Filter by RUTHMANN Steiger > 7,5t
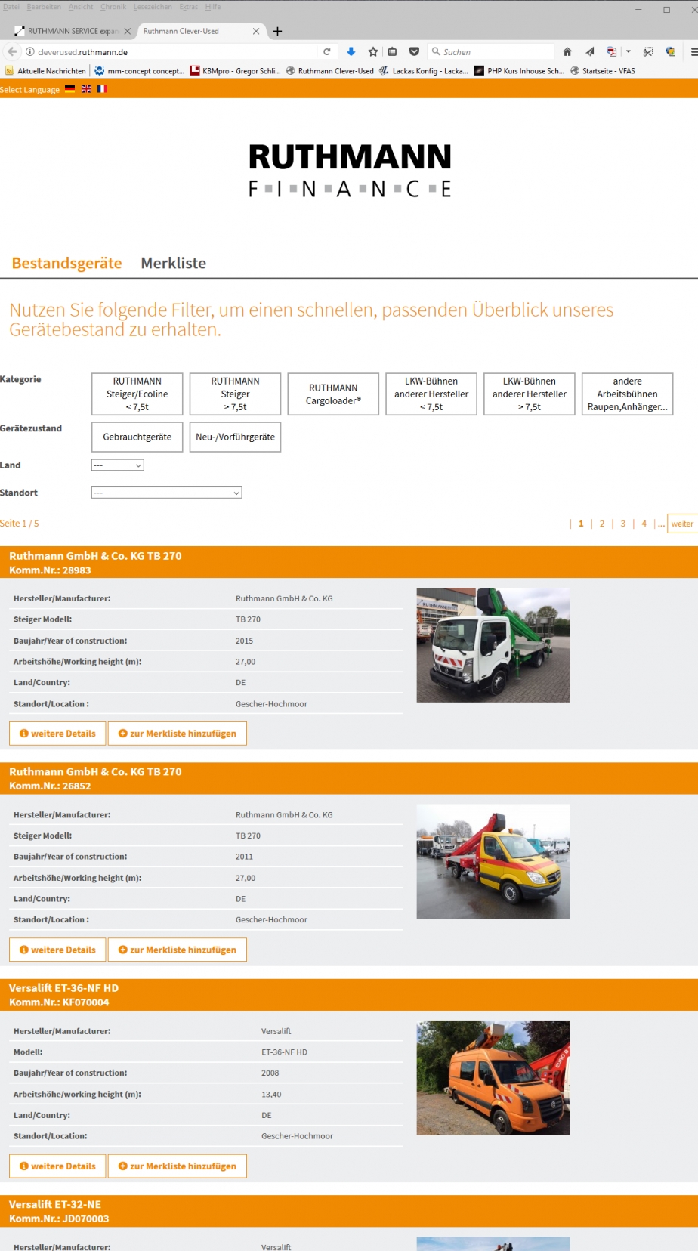698x1251 pixels. (x=235, y=394)
